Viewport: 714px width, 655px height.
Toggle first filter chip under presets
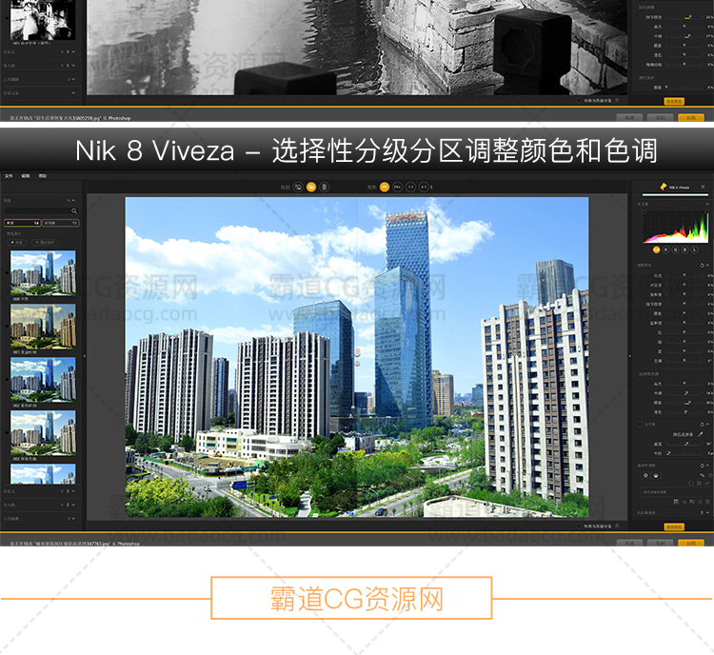click(17, 243)
